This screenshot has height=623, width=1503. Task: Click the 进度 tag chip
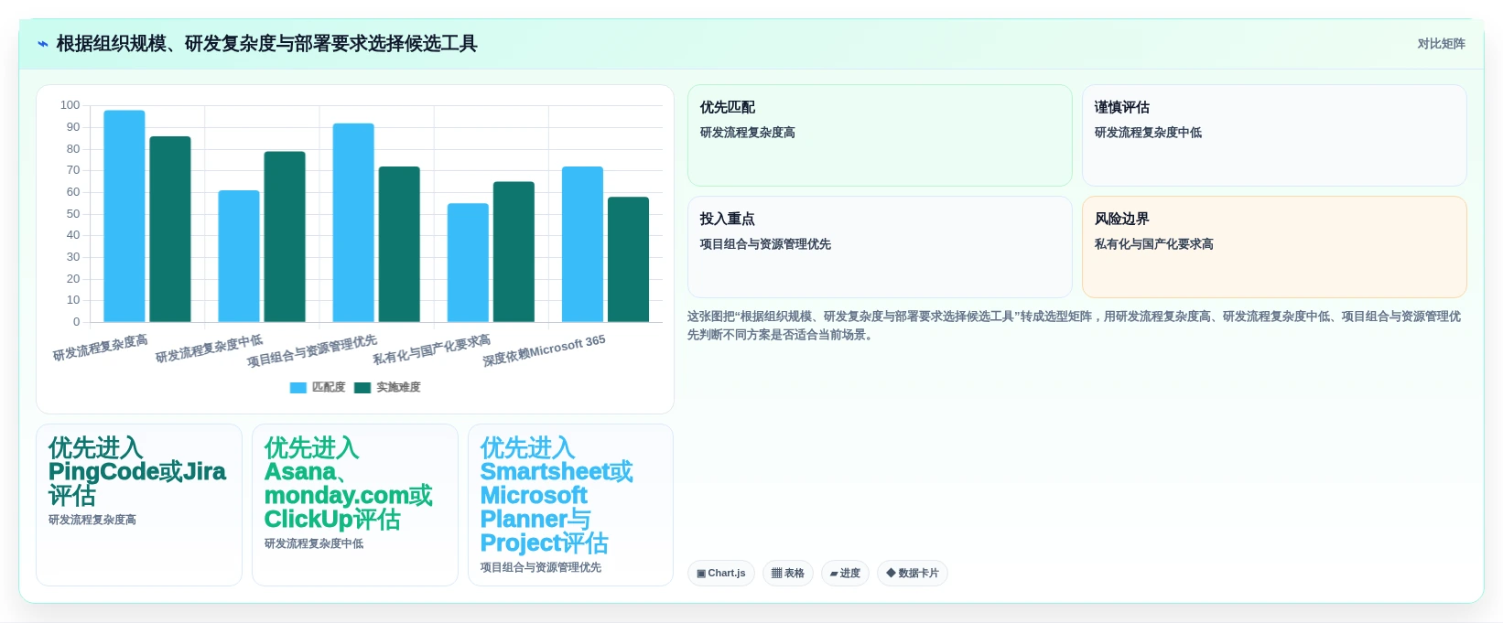point(845,574)
